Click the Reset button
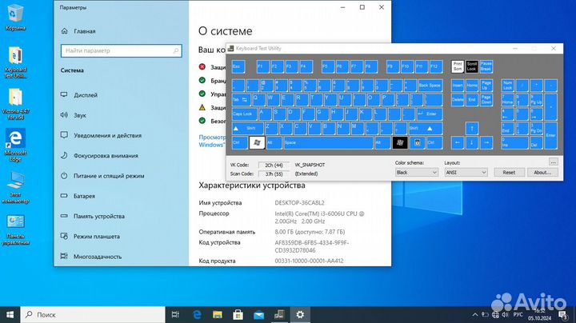 tap(509, 172)
